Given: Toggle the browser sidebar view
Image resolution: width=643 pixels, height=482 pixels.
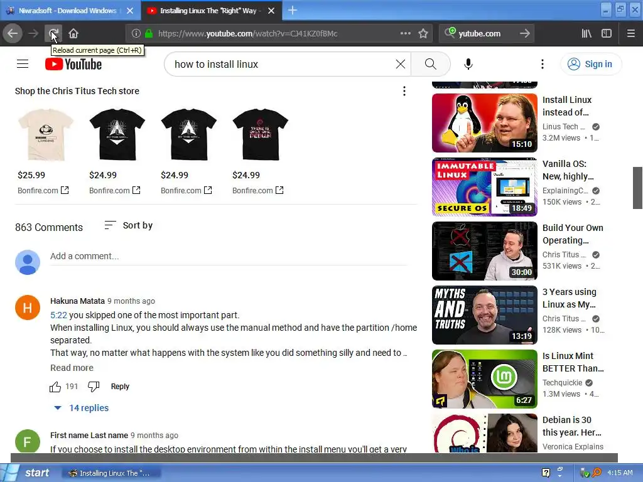Looking at the screenshot, I should tap(607, 33).
